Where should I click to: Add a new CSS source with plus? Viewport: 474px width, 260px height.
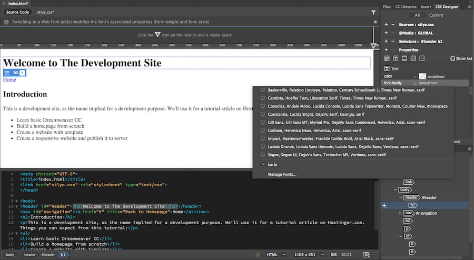coord(386,24)
